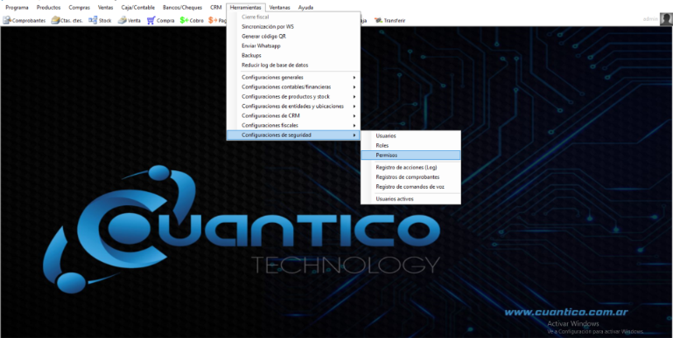
Task: Open the Stock toolbar icon
Action: point(93,20)
